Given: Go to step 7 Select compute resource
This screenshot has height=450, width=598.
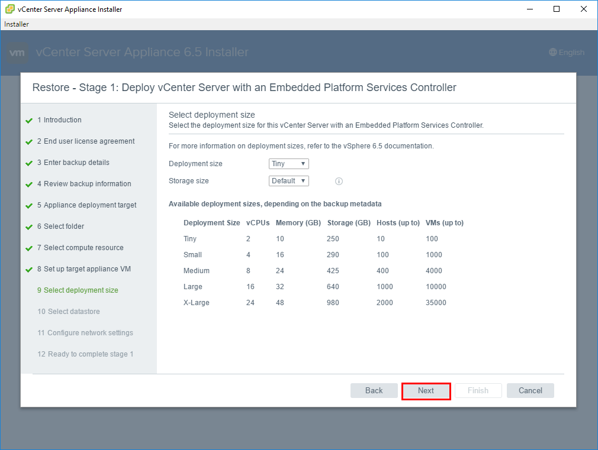Looking at the screenshot, I should coord(81,248).
